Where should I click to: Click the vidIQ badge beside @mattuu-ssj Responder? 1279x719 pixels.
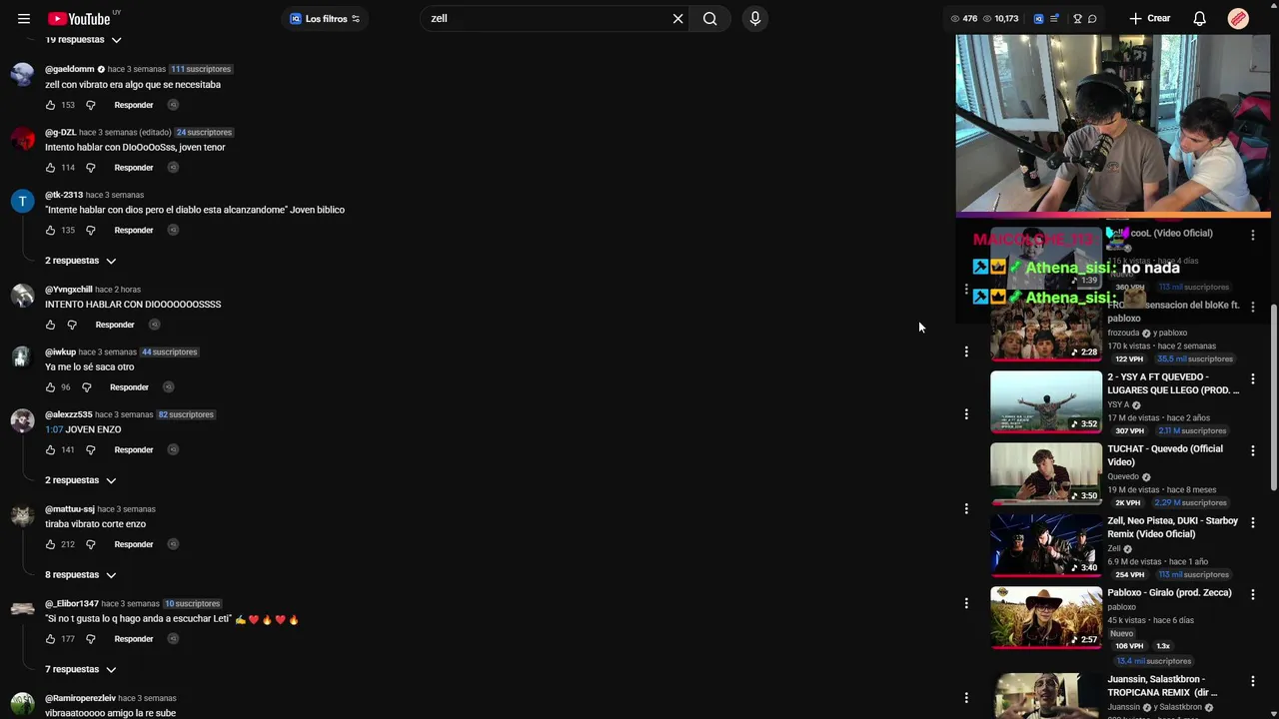point(173,544)
